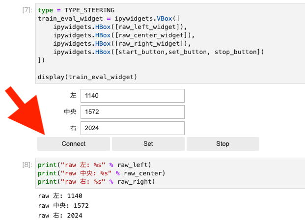Click the 'train_eval_widget = ipywidgets.VBox([' line
Screen dimensions: 305x223
point(109,19)
